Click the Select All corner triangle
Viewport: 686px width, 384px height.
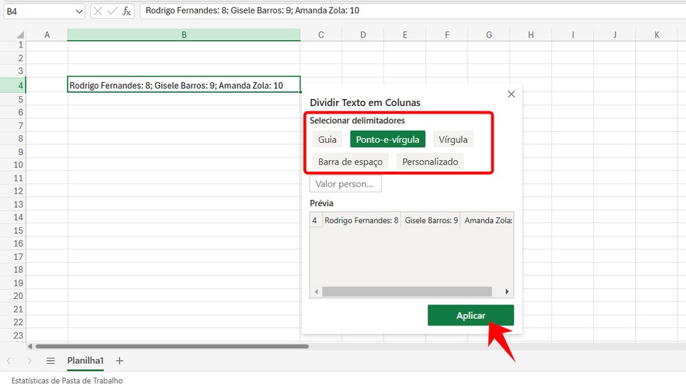20,35
